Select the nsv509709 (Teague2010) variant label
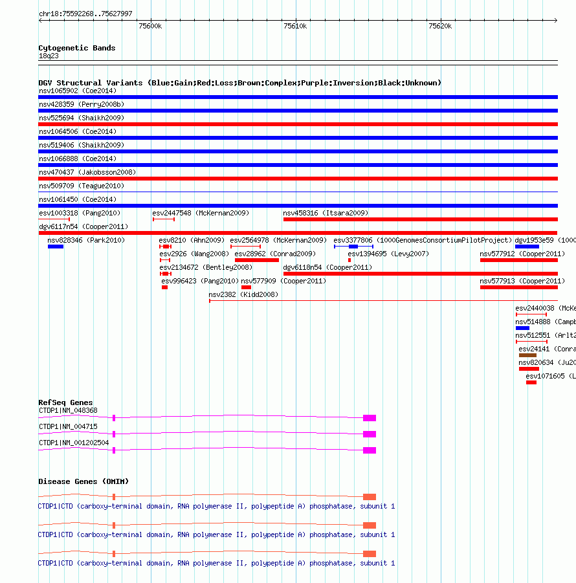Image resolution: width=576 pixels, height=583 pixels. (82, 186)
